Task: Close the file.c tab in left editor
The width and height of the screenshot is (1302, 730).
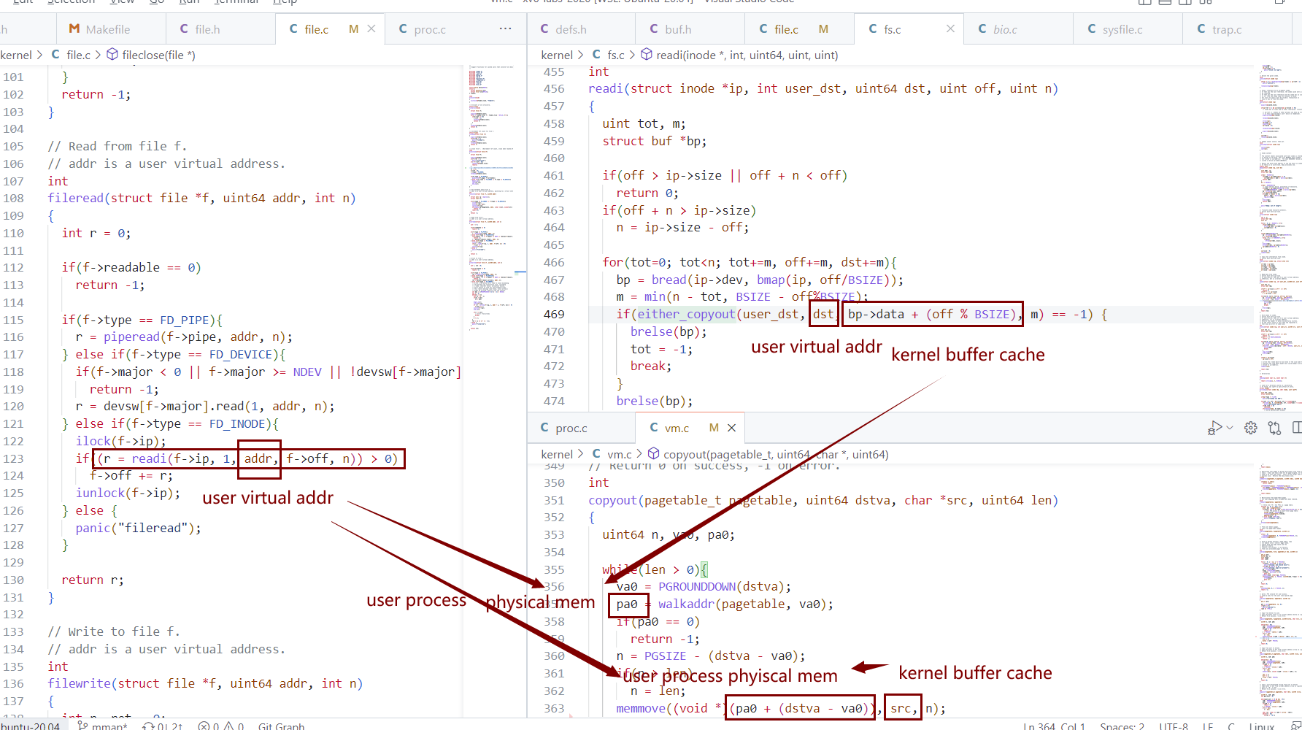Action: (371, 29)
